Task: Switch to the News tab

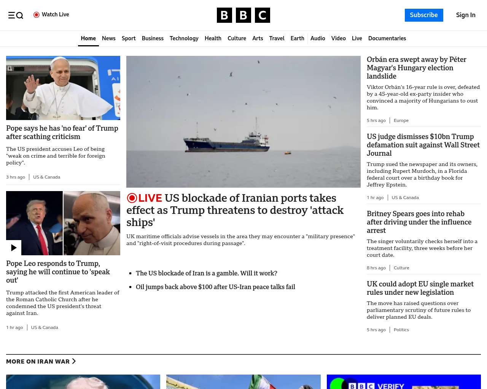Action: point(108,38)
